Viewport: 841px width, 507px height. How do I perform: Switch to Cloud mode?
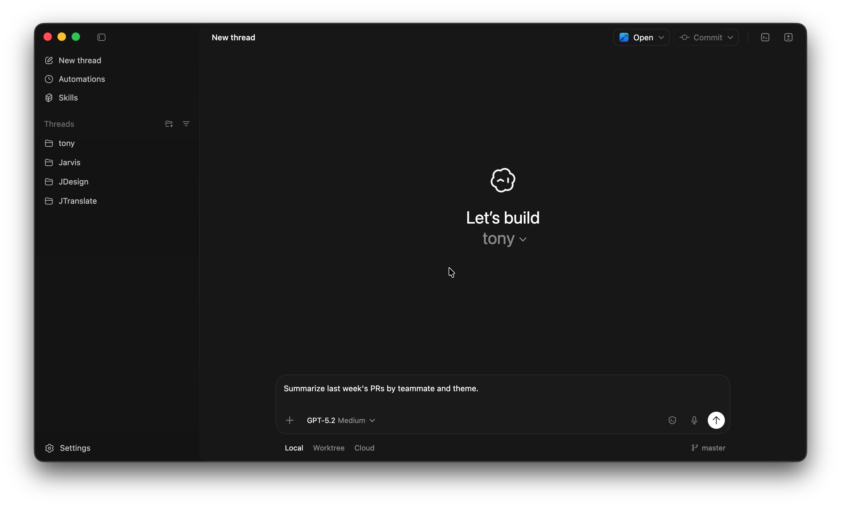364,448
